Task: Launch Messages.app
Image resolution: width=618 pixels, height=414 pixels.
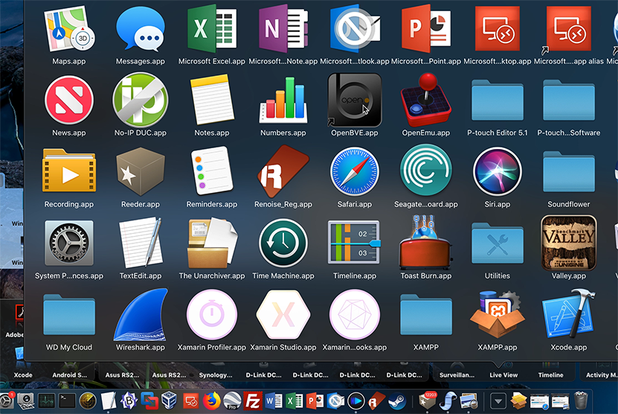Action: tap(141, 29)
